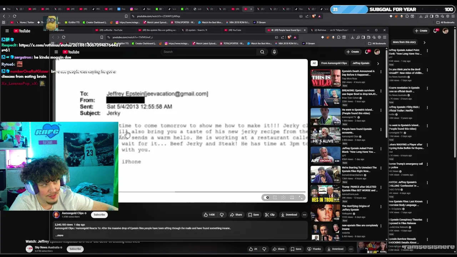Open All Bookmarks folder in front window
This screenshot has width=457, height=257.
point(377,44)
